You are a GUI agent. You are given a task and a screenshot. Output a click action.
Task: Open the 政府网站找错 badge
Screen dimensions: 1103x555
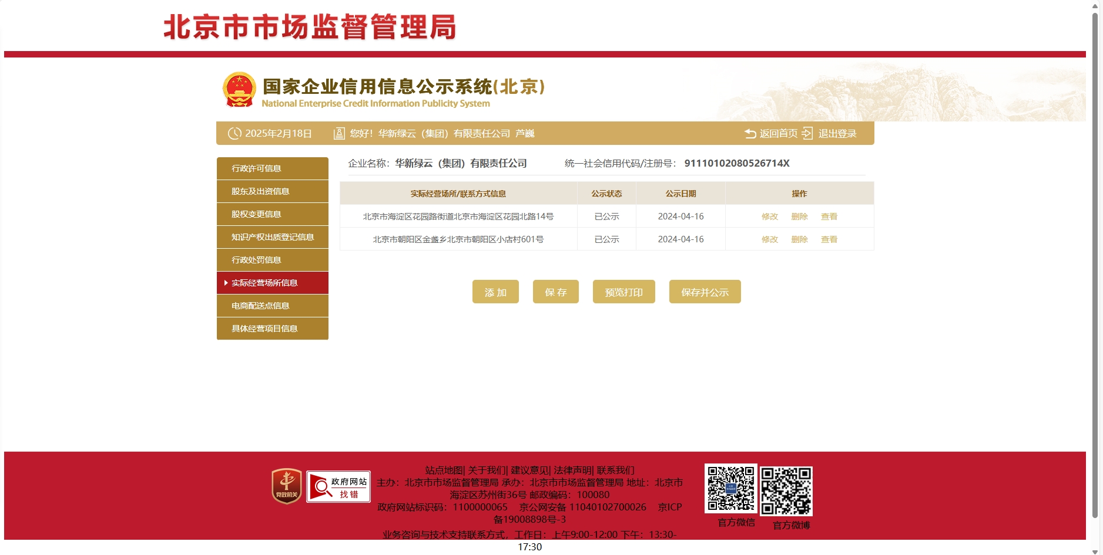click(x=338, y=486)
